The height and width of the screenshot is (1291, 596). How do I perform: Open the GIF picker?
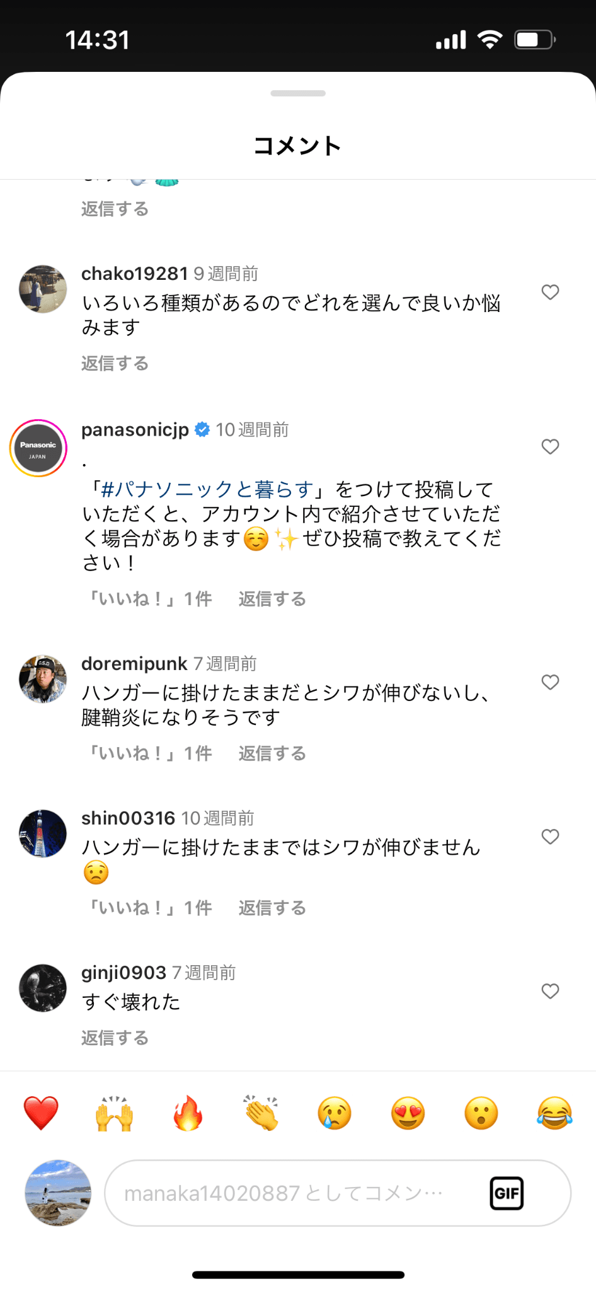tap(507, 1193)
